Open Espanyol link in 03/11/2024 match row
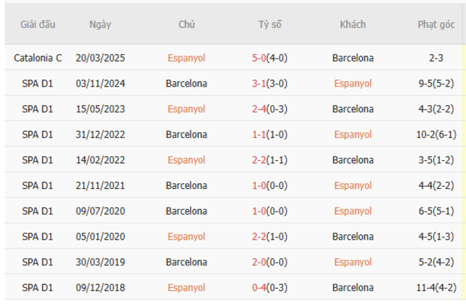 point(353,84)
